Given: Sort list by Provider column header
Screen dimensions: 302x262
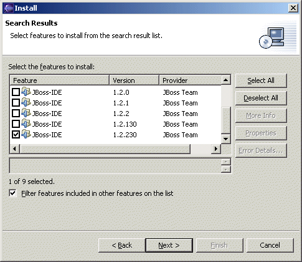Looking at the screenshot, I should pyautogui.click(x=190, y=80).
